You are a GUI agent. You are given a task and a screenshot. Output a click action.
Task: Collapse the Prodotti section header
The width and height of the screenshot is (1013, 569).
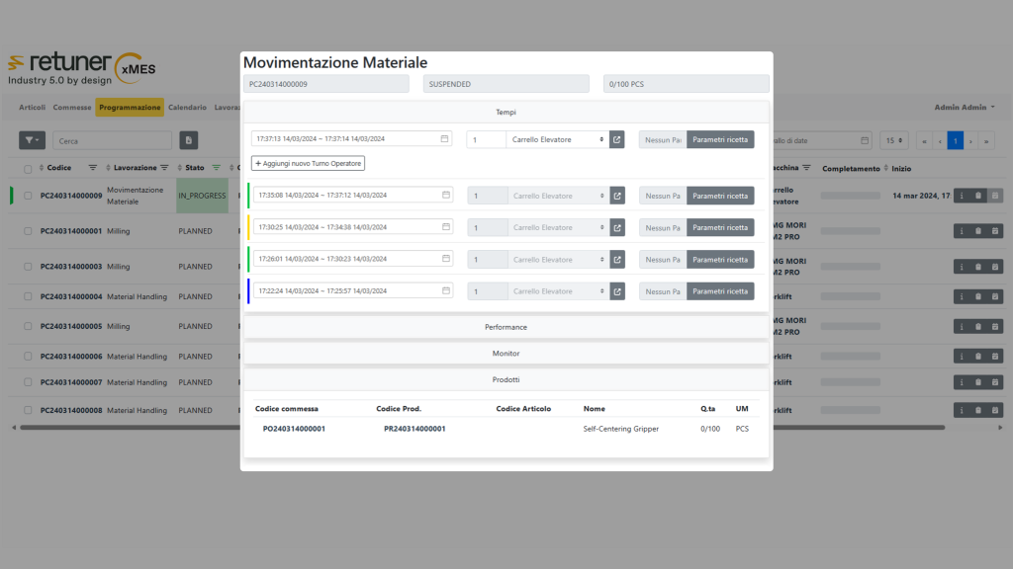point(506,380)
